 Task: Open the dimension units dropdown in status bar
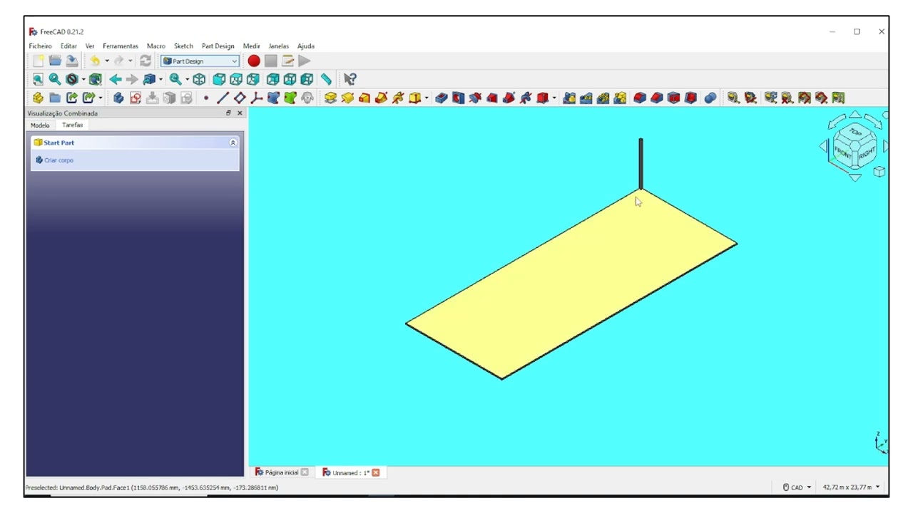(852, 487)
